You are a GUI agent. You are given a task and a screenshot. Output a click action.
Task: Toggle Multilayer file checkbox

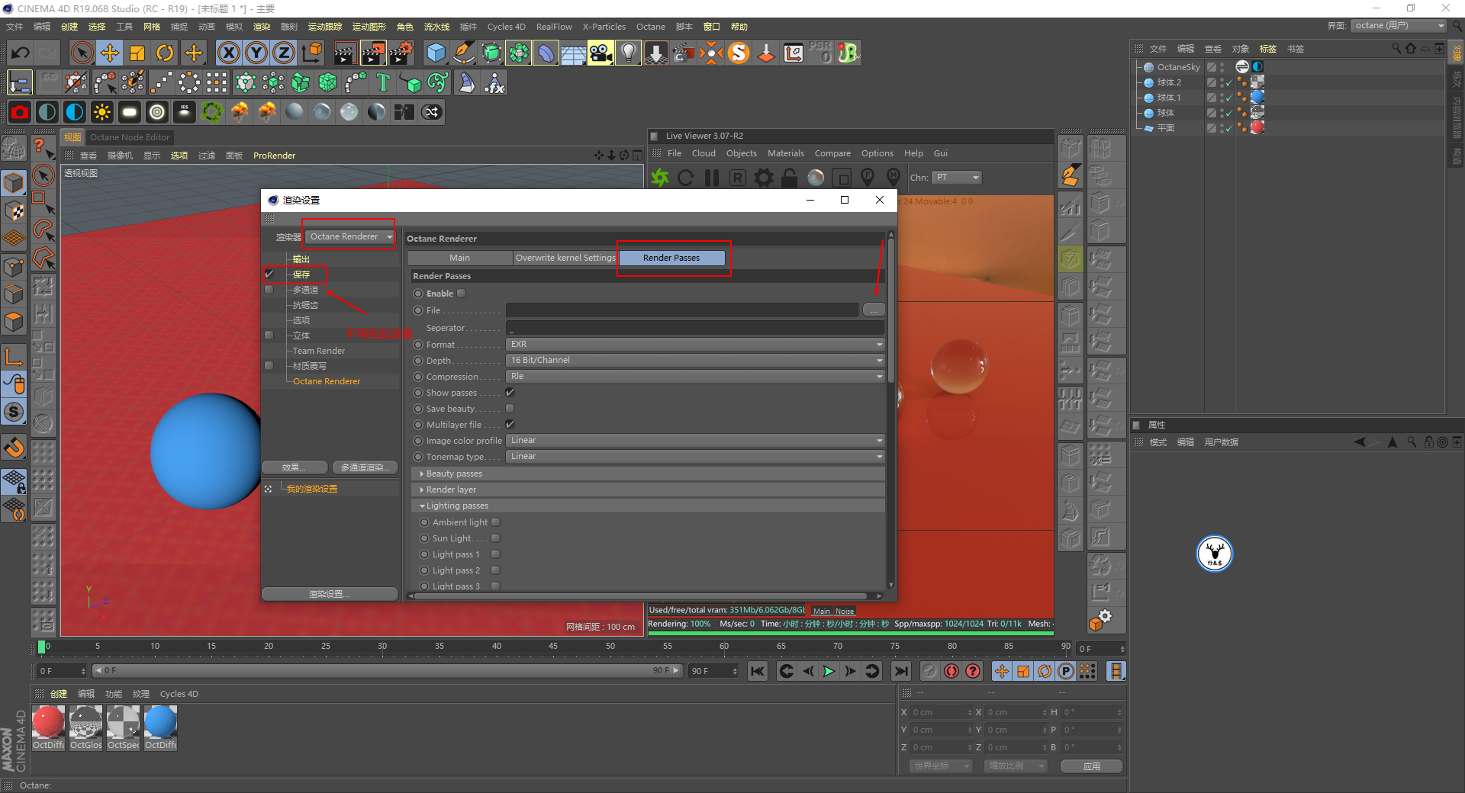pyautogui.click(x=510, y=425)
